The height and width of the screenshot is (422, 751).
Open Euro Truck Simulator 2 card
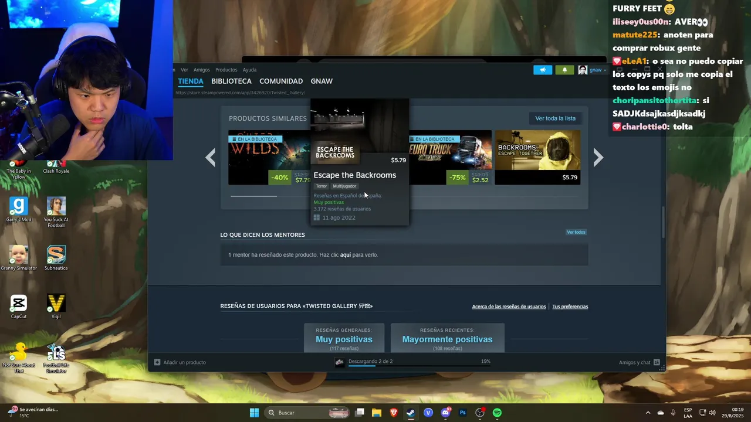pyautogui.click(x=450, y=157)
